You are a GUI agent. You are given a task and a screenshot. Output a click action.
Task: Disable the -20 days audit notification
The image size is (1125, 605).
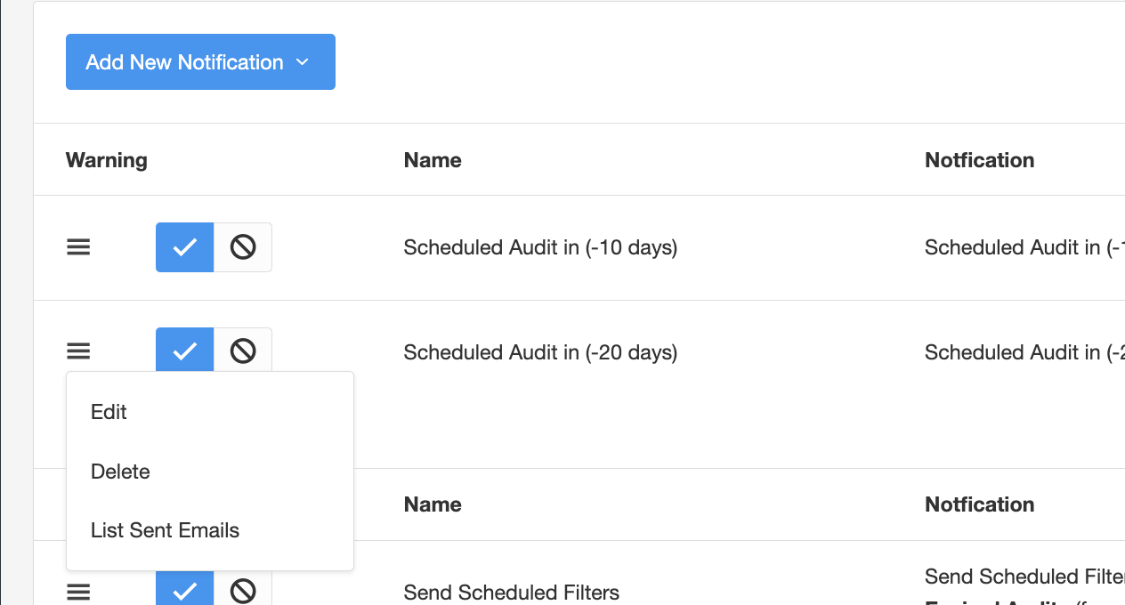[x=243, y=350]
